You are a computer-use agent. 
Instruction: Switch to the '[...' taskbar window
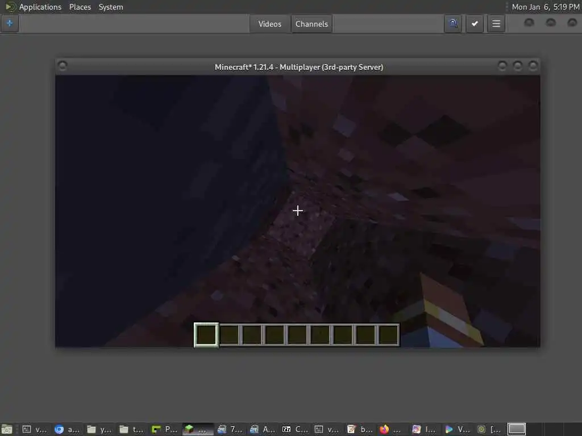489,429
